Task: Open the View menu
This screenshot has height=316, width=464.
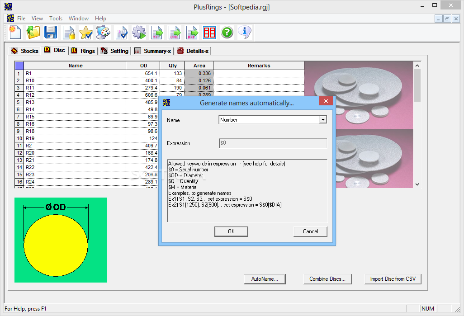Action: click(x=37, y=19)
